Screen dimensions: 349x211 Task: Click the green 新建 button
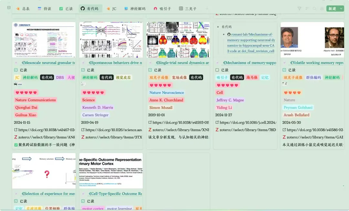point(333,9)
